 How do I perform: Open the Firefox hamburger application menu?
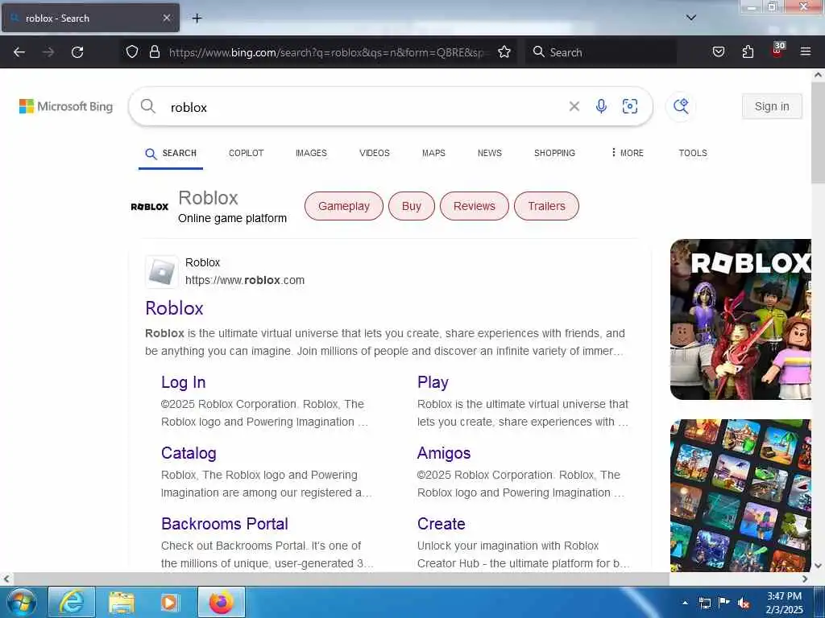point(805,51)
